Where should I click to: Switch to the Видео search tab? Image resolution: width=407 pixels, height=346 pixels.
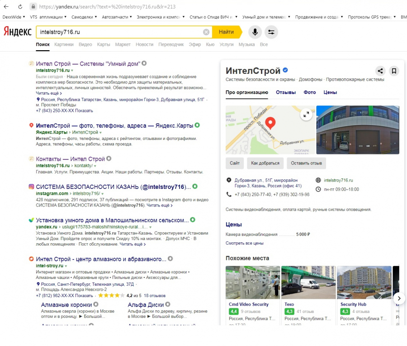coord(85,44)
